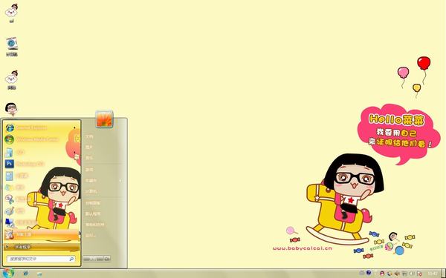Open Internet Explorer from the Start menu
The height and width of the screenshot is (278, 446).
[40, 128]
